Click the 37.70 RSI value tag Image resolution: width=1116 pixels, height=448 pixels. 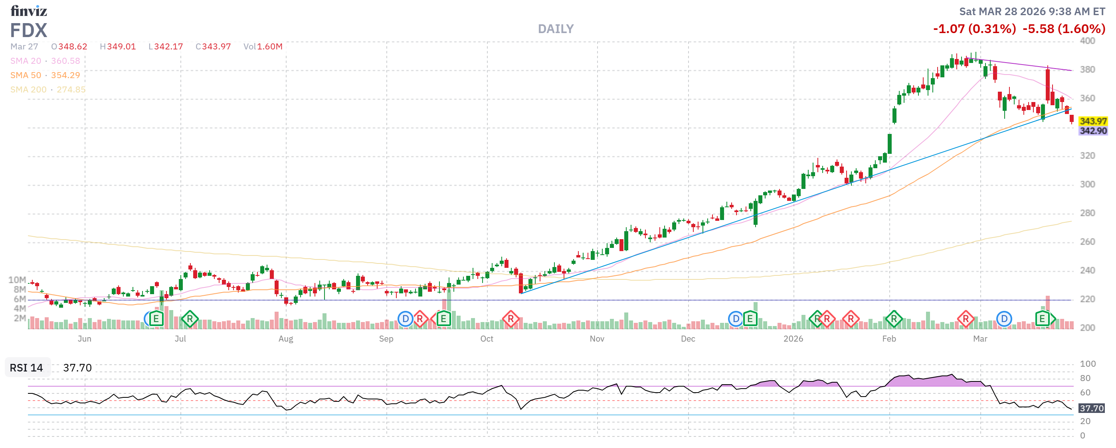pyautogui.click(x=1091, y=408)
